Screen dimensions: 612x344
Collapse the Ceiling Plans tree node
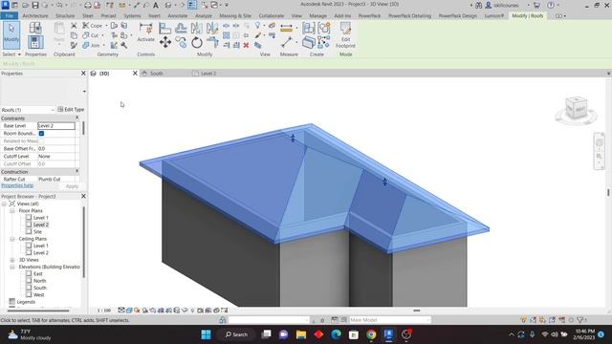point(12,239)
